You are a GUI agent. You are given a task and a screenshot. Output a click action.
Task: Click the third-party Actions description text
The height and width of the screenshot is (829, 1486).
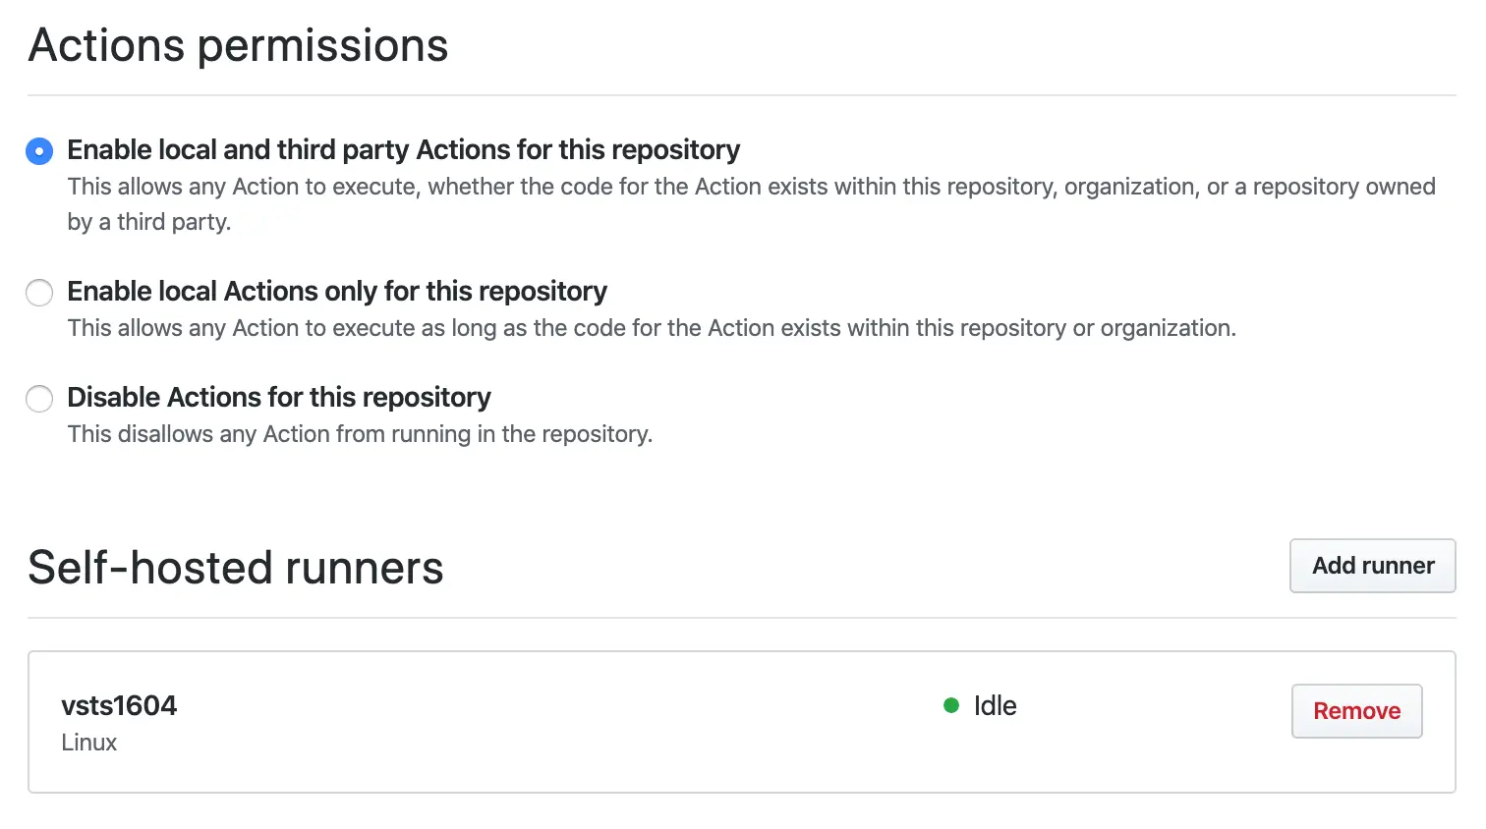point(688,187)
